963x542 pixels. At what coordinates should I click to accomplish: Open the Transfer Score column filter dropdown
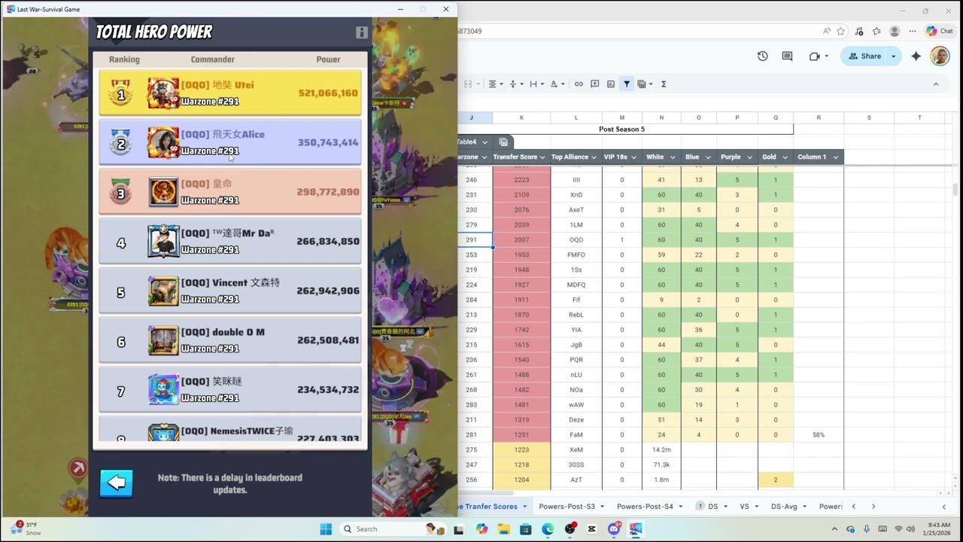[543, 157]
